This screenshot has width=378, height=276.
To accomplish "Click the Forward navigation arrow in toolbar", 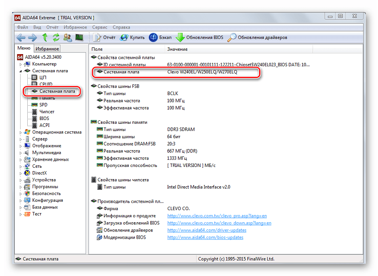I will point(33,37).
